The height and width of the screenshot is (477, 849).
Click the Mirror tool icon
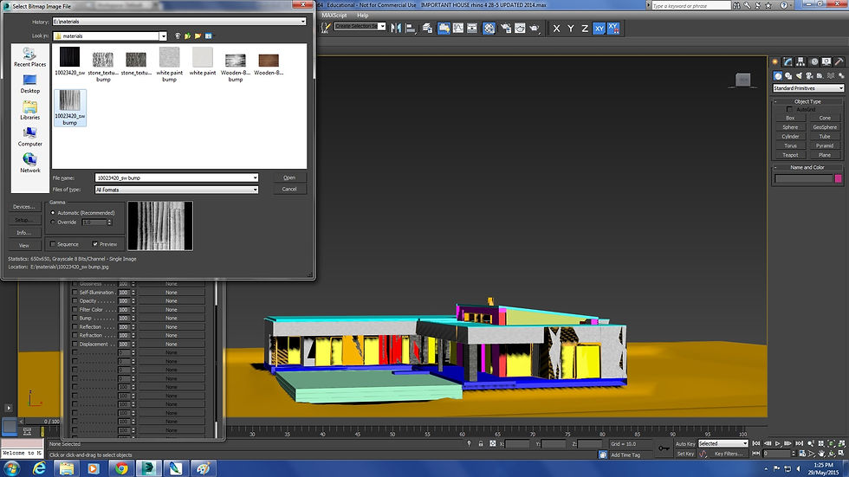tap(396, 28)
